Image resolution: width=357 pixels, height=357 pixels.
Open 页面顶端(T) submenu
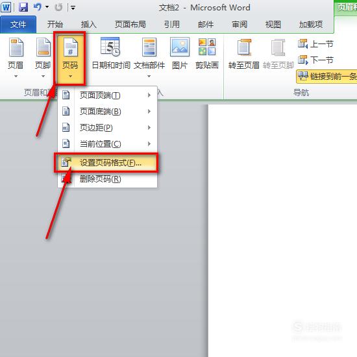[107, 95]
